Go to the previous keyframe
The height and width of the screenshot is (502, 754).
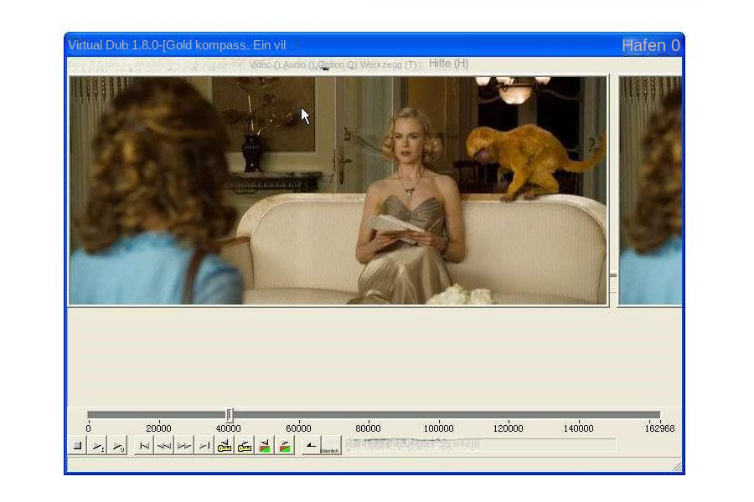point(225,446)
